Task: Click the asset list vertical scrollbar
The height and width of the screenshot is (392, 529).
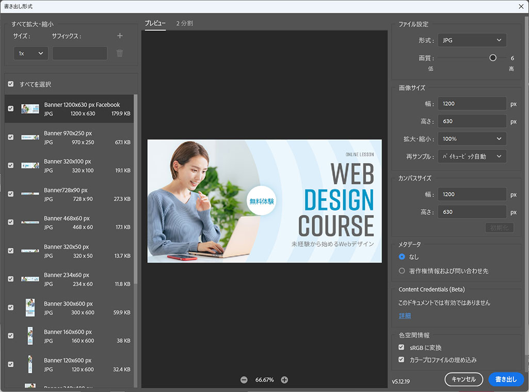Action: pyautogui.click(x=136, y=189)
